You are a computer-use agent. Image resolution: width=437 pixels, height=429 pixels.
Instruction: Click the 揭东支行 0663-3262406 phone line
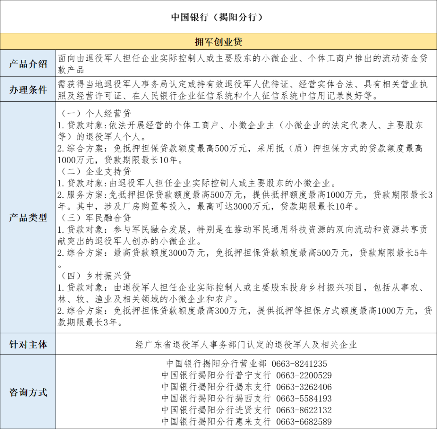pos(247,387)
